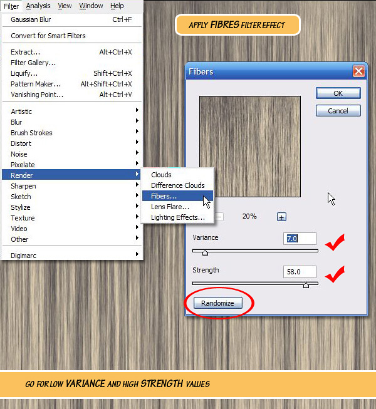
Task: Click the Fibers preview thumbnail
Action: pyautogui.click(x=250, y=147)
